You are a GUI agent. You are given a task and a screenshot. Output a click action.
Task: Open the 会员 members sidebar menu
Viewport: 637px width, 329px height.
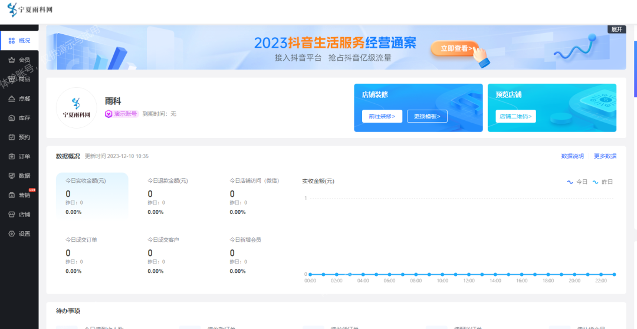coord(19,60)
